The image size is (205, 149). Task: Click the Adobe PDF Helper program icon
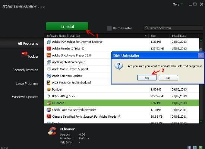(49, 42)
